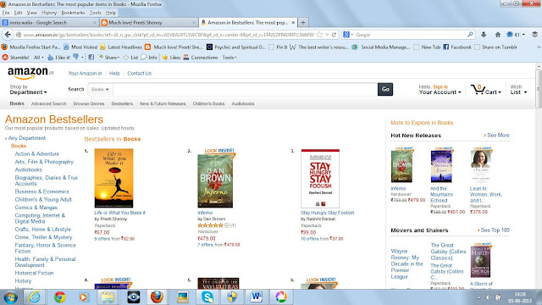Click the Inferno star rating
Screen dimensions: 542x305
pyautogui.click(x=210, y=225)
